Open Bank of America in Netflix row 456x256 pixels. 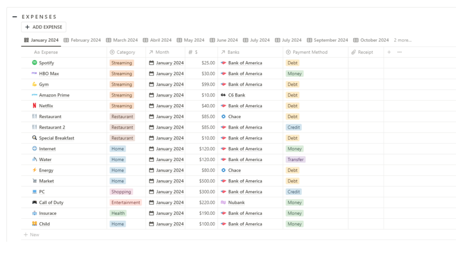245,106
